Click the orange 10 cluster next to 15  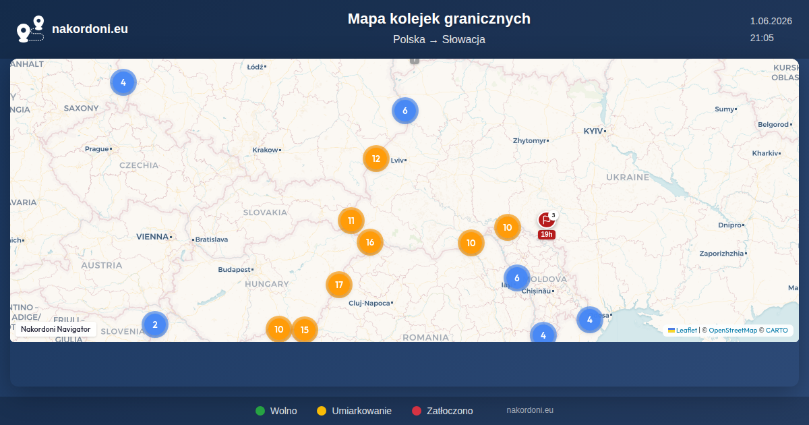click(x=279, y=329)
